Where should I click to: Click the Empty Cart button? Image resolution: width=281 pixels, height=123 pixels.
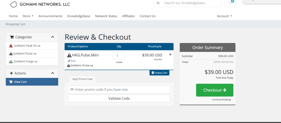(159, 73)
